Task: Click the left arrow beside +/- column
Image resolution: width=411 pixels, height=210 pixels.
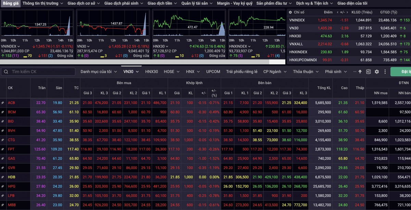Action: pyautogui.click(x=338, y=12)
